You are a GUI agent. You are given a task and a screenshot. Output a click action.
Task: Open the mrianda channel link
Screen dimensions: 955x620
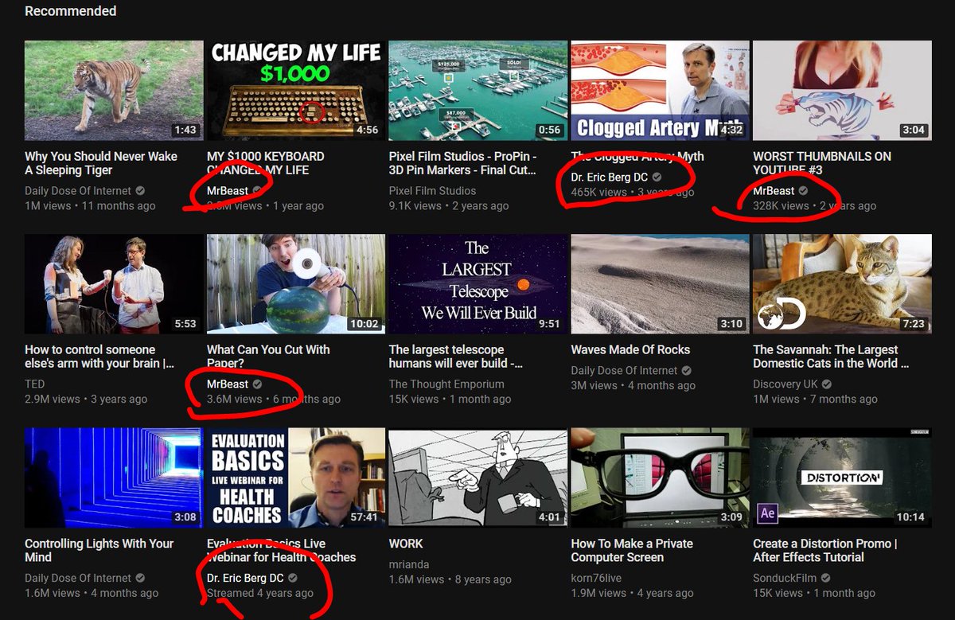[x=409, y=564]
